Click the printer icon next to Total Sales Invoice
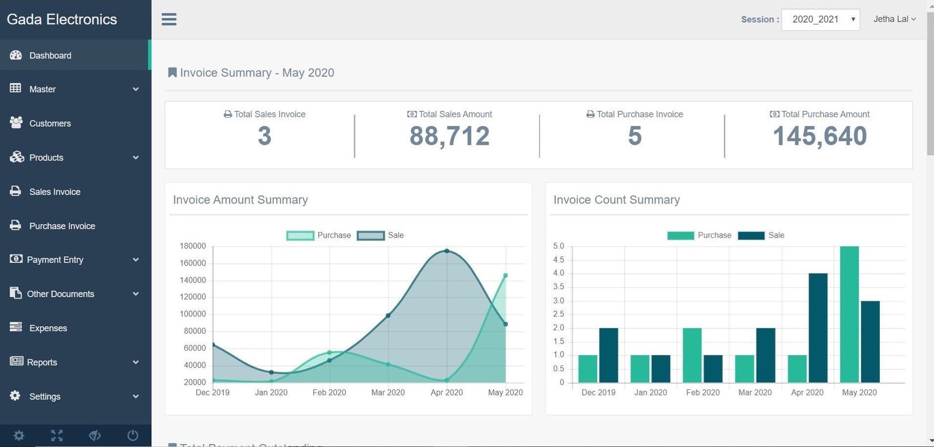 coord(228,114)
